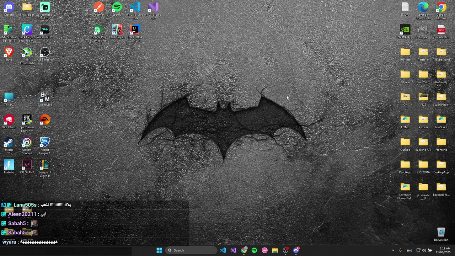Select the Voicemod V3 desktop icon
This screenshot has width=455, height=256.
click(x=45, y=32)
